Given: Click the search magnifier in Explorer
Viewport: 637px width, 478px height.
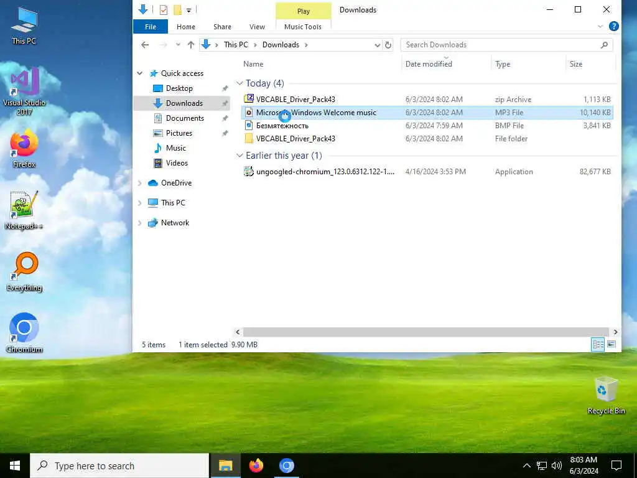Looking at the screenshot, I should pos(604,45).
